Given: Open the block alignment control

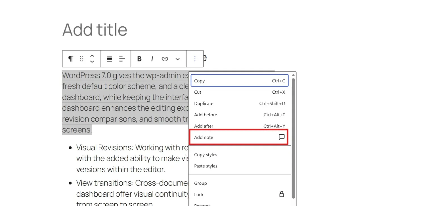Looking at the screenshot, I should pos(109,59).
